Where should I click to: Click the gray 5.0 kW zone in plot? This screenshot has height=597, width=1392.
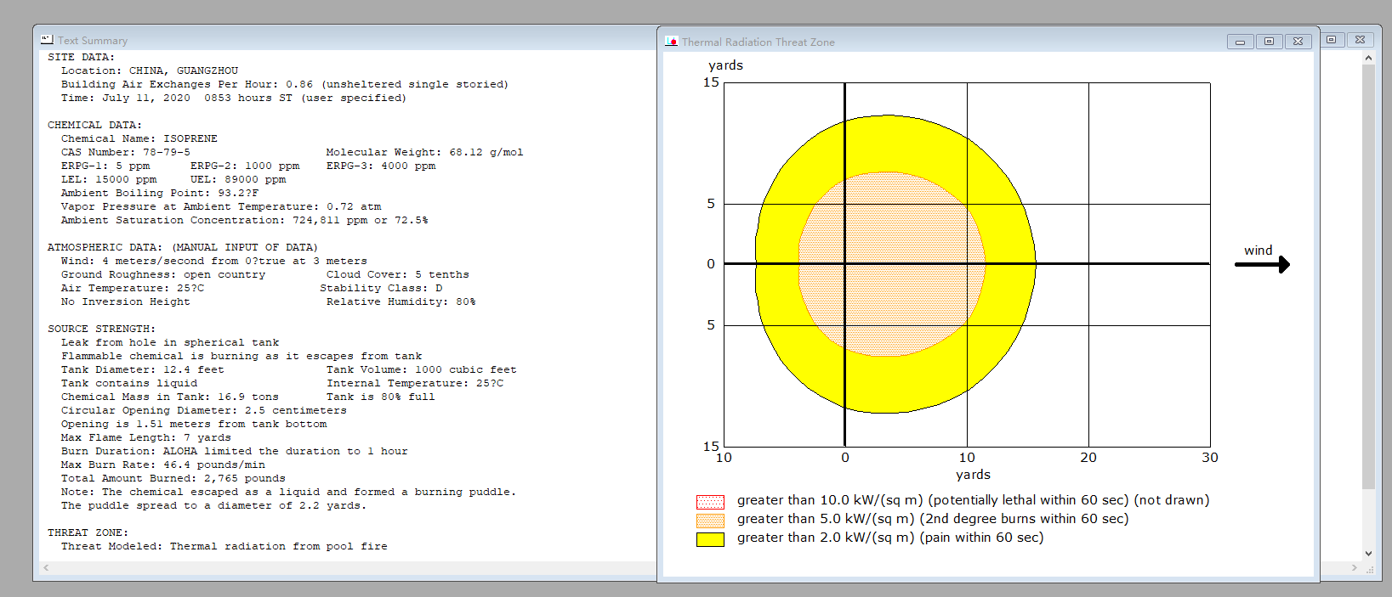[x=892, y=264]
